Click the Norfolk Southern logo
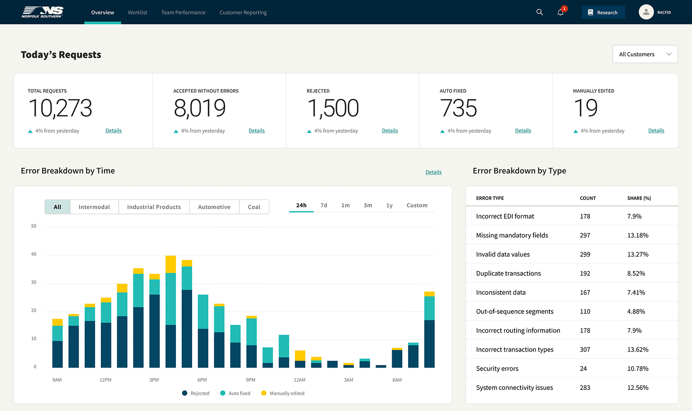This screenshot has width=692, height=411. point(42,12)
